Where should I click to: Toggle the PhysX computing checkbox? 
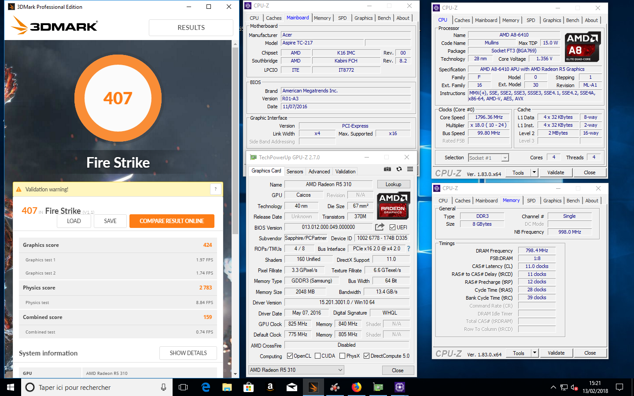(x=342, y=356)
